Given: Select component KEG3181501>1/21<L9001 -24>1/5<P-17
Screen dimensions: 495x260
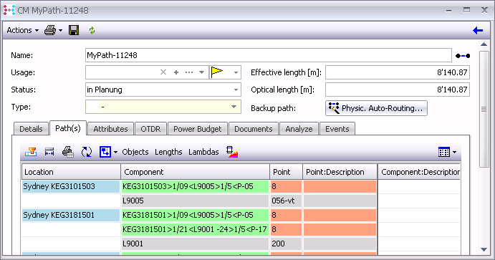Looking at the screenshot, I should pyautogui.click(x=195, y=229).
